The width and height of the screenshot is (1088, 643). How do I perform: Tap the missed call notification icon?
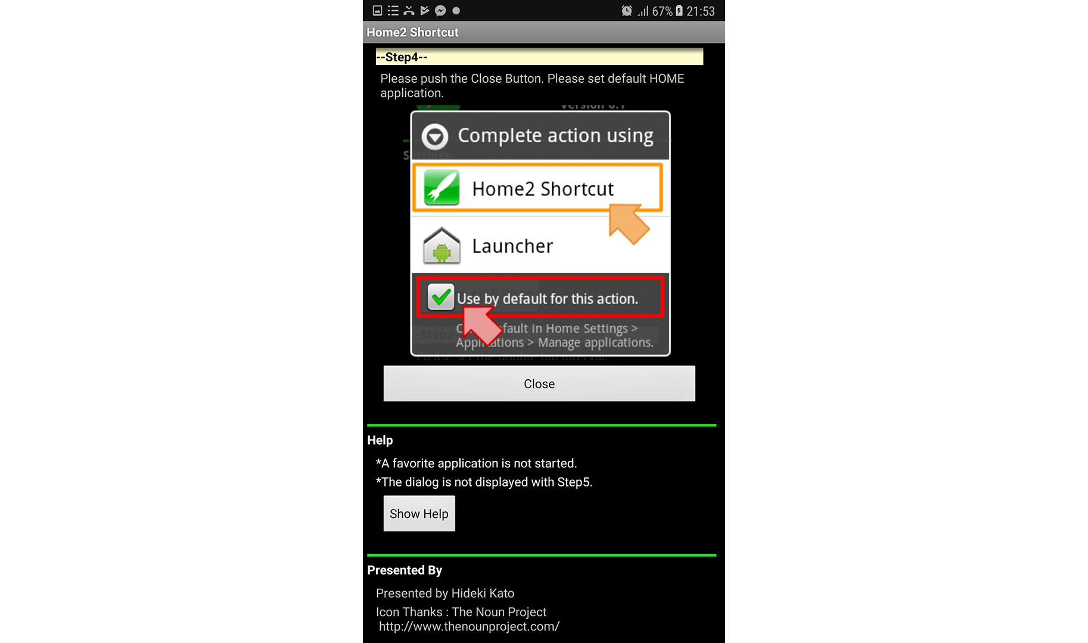409,11
